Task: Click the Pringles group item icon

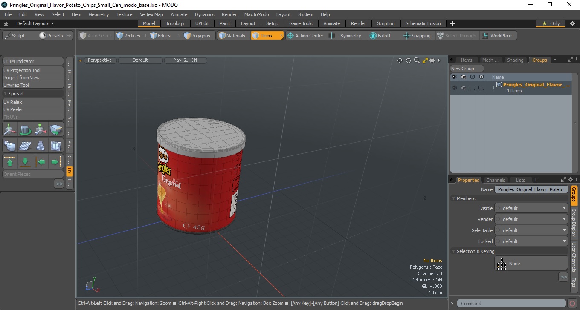Action: 499,85
